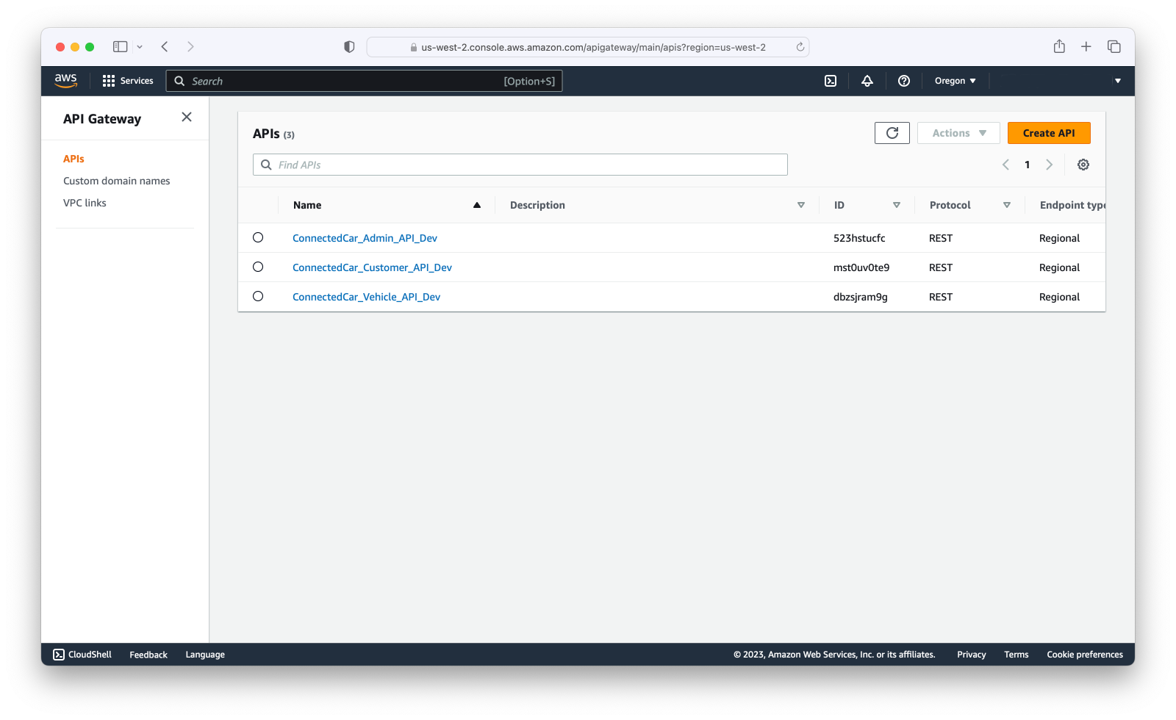Open the Terms link
This screenshot has width=1176, height=720.
(1017, 655)
